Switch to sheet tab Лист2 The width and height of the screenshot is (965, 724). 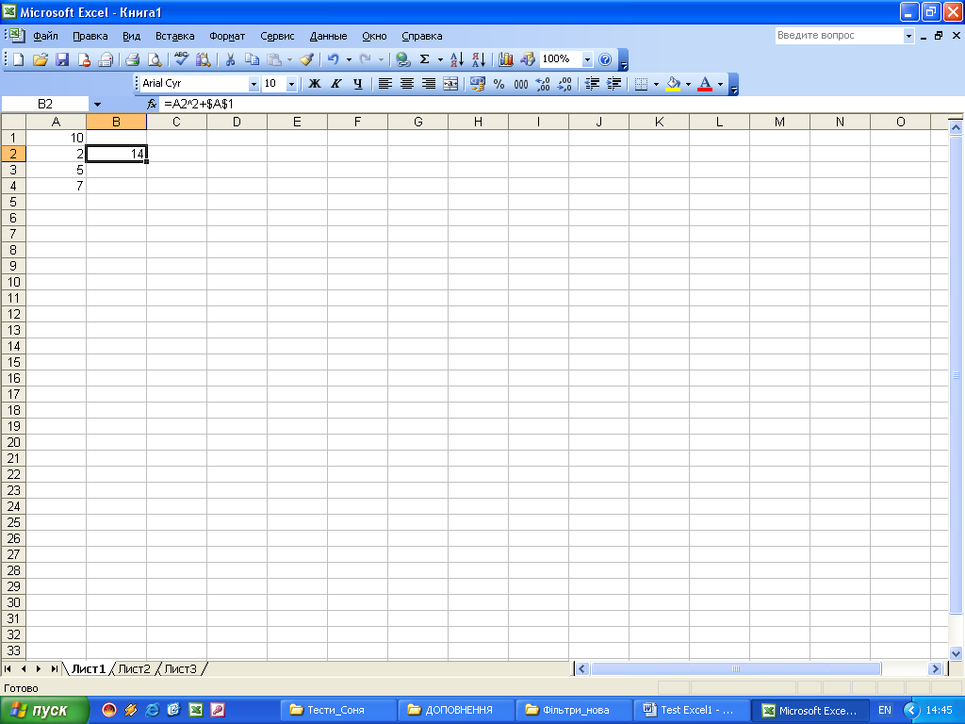pos(134,668)
